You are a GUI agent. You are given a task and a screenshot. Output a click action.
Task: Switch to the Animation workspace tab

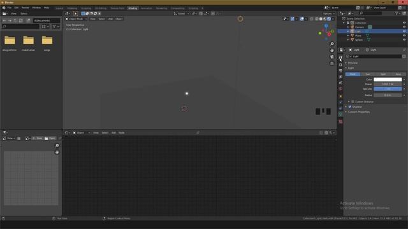[x=146, y=8]
